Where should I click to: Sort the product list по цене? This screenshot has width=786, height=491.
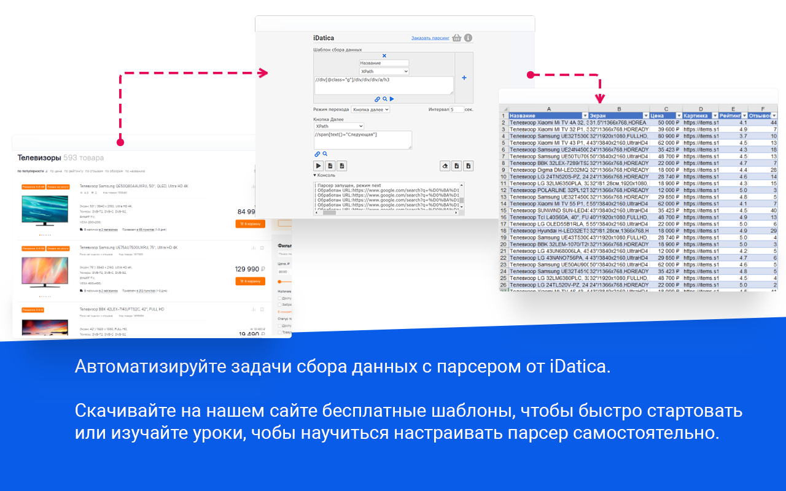[x=55, y=171]
